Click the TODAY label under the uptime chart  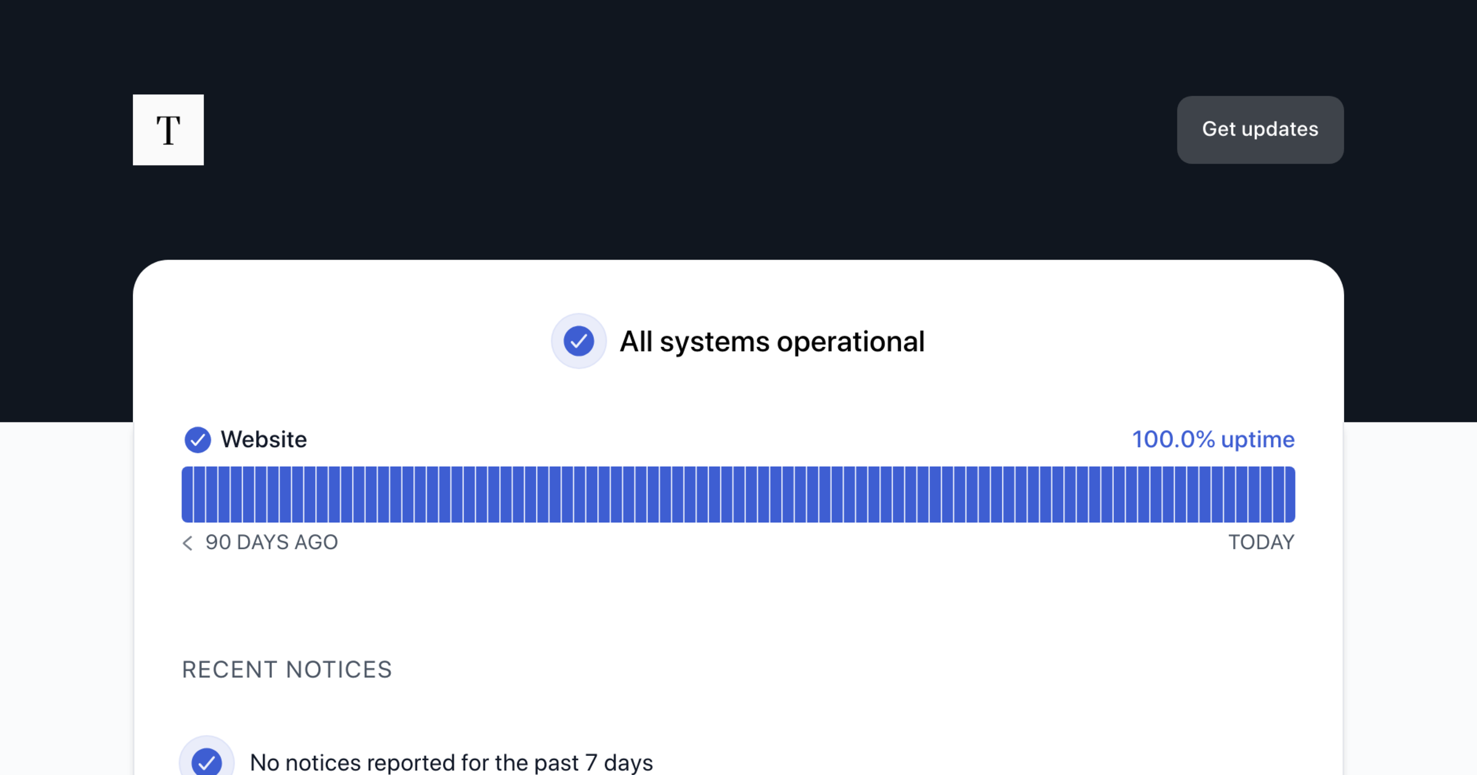[x=1261, y=542]
